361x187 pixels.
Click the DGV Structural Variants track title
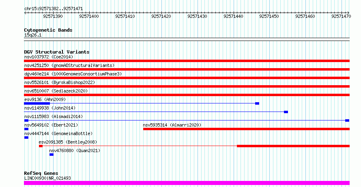click(x=57, y=52)
